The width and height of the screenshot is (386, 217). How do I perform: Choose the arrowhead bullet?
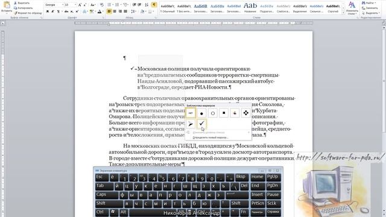point(191,124)
